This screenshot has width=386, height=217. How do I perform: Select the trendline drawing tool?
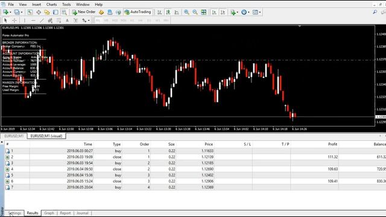(42, 20)
